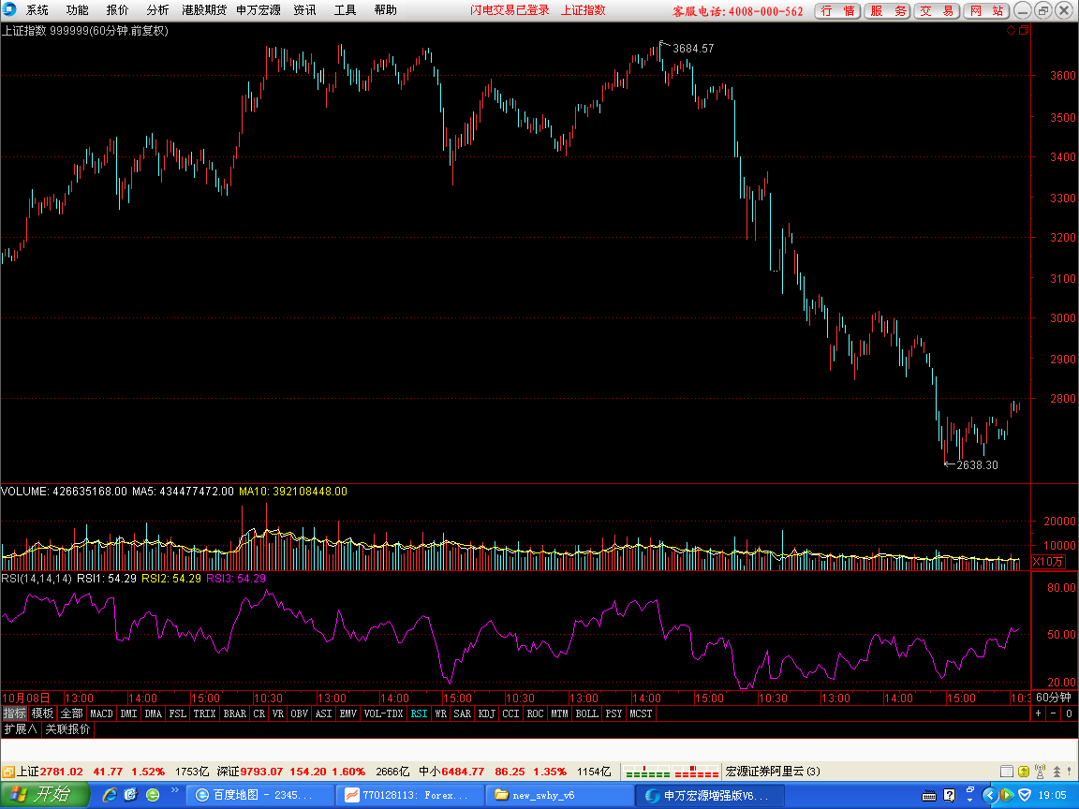Click the green-red market breadth indicator
Viewport: 1079px width, 809px height.
(x=672, y=772)
